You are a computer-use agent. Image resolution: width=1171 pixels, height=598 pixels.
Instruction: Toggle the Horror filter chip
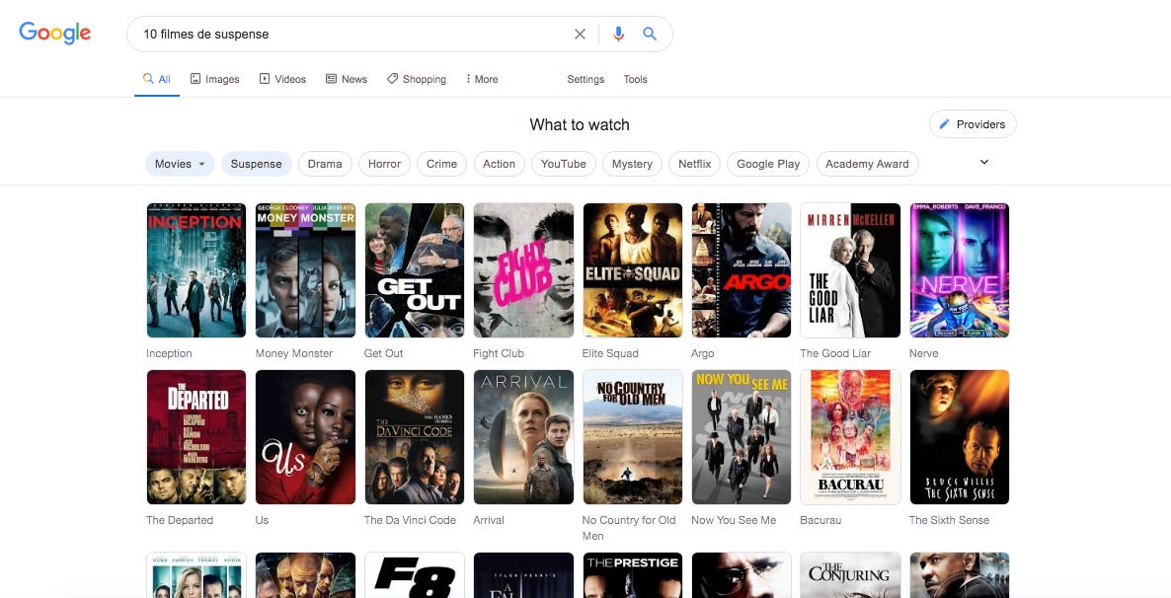point(385,164)
